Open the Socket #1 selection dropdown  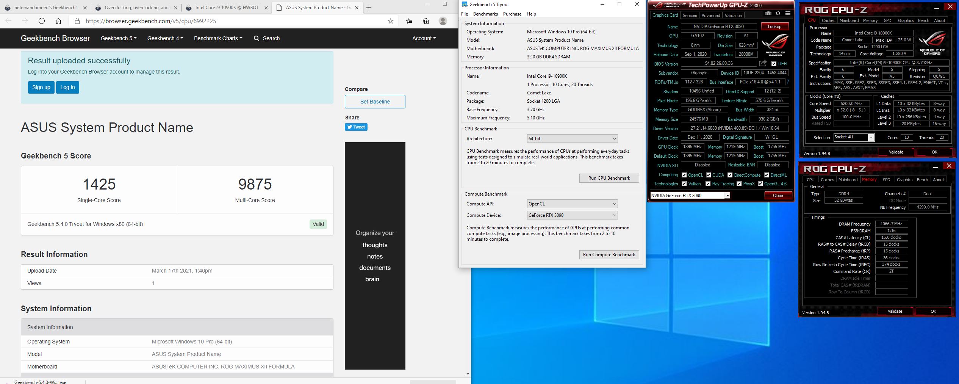pyautogui.click(x=854, y=137)
